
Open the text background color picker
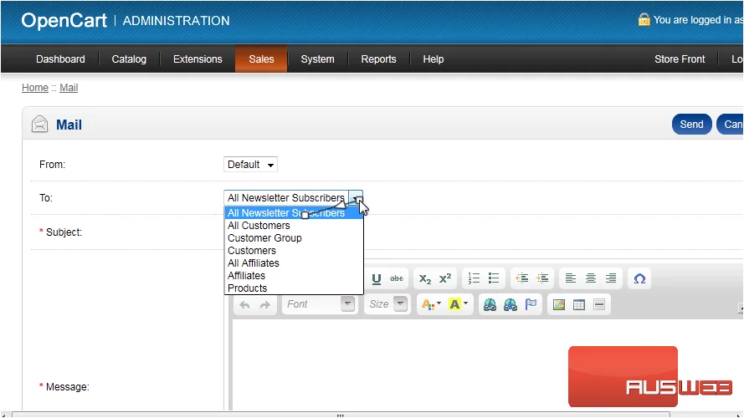(x=458, y=305)
